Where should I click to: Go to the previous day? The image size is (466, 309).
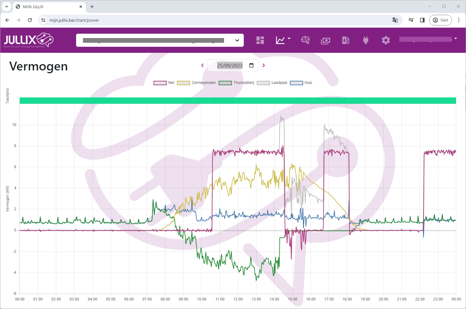click(202, 65)
